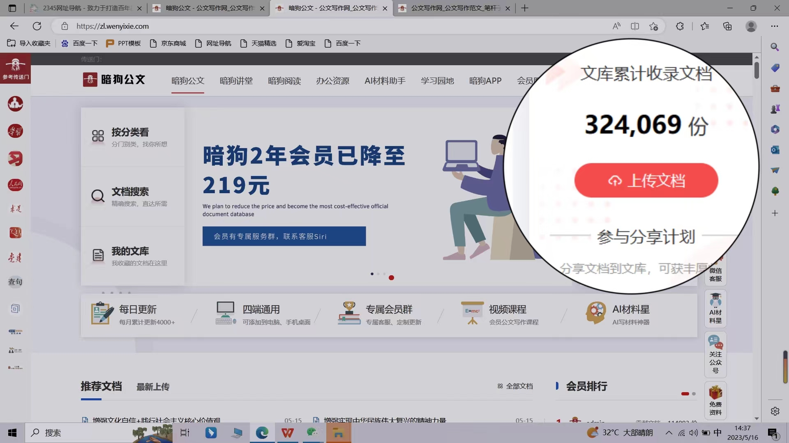Open the 学习园地 nav item
Image resolution: width=789 pixels, height=443 pixels.
pos(437,81)
